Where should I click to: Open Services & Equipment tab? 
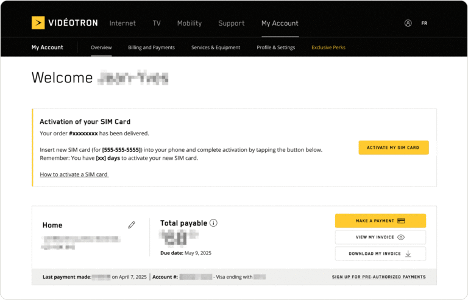(x=216, y=47)
